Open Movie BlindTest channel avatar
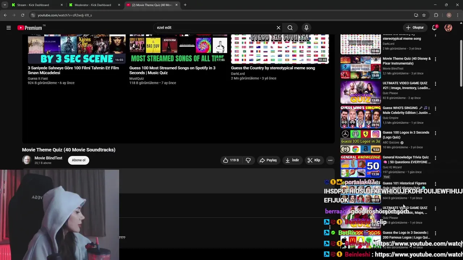This screenshot has height=260, width=463. [27, 160]
